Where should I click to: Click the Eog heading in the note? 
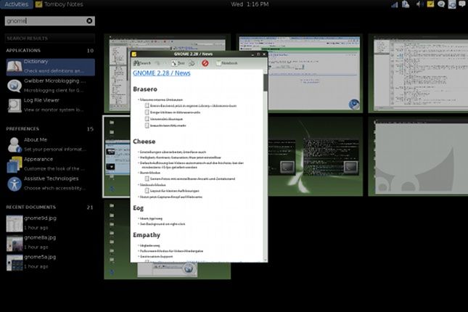click(x=138, y=208)
